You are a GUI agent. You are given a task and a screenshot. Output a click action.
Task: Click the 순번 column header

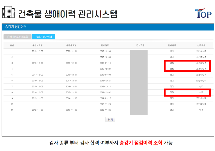12,45
